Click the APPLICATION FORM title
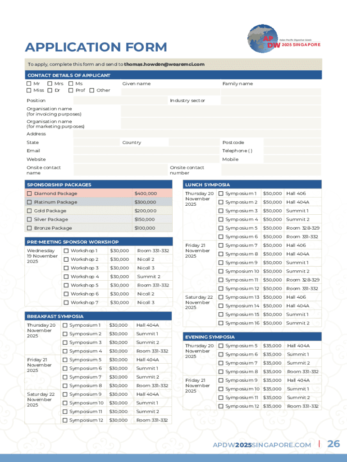347x462 pixels. [96, 47]
